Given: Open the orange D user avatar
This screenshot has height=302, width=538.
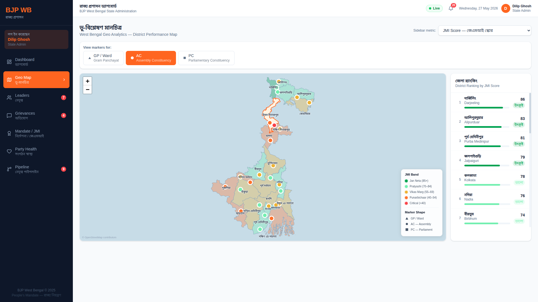Looking at the screenshot, I should click(505, 8).
